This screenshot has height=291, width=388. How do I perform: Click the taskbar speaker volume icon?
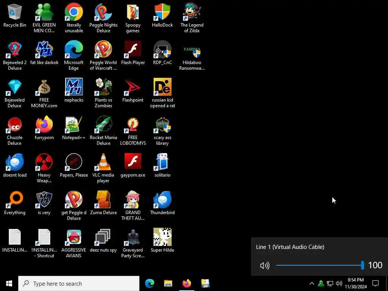point(339,283)
